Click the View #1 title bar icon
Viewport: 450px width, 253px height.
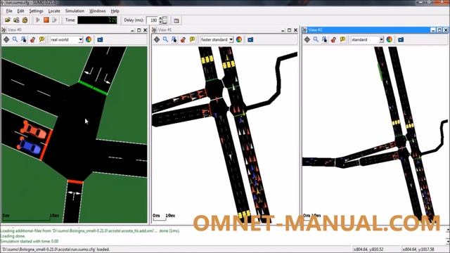coord(154,30)
